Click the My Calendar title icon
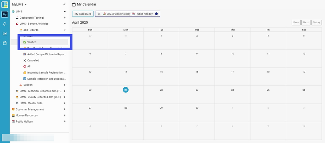 tap(73, 4)
